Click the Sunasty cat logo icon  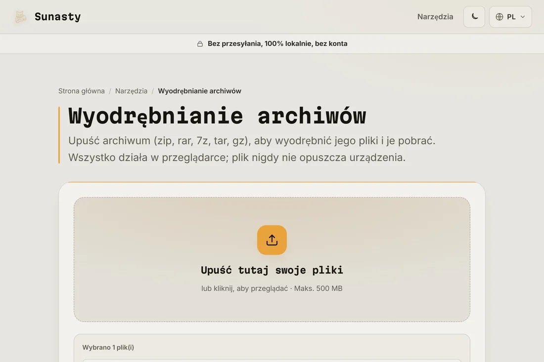(x=20, y=17)
